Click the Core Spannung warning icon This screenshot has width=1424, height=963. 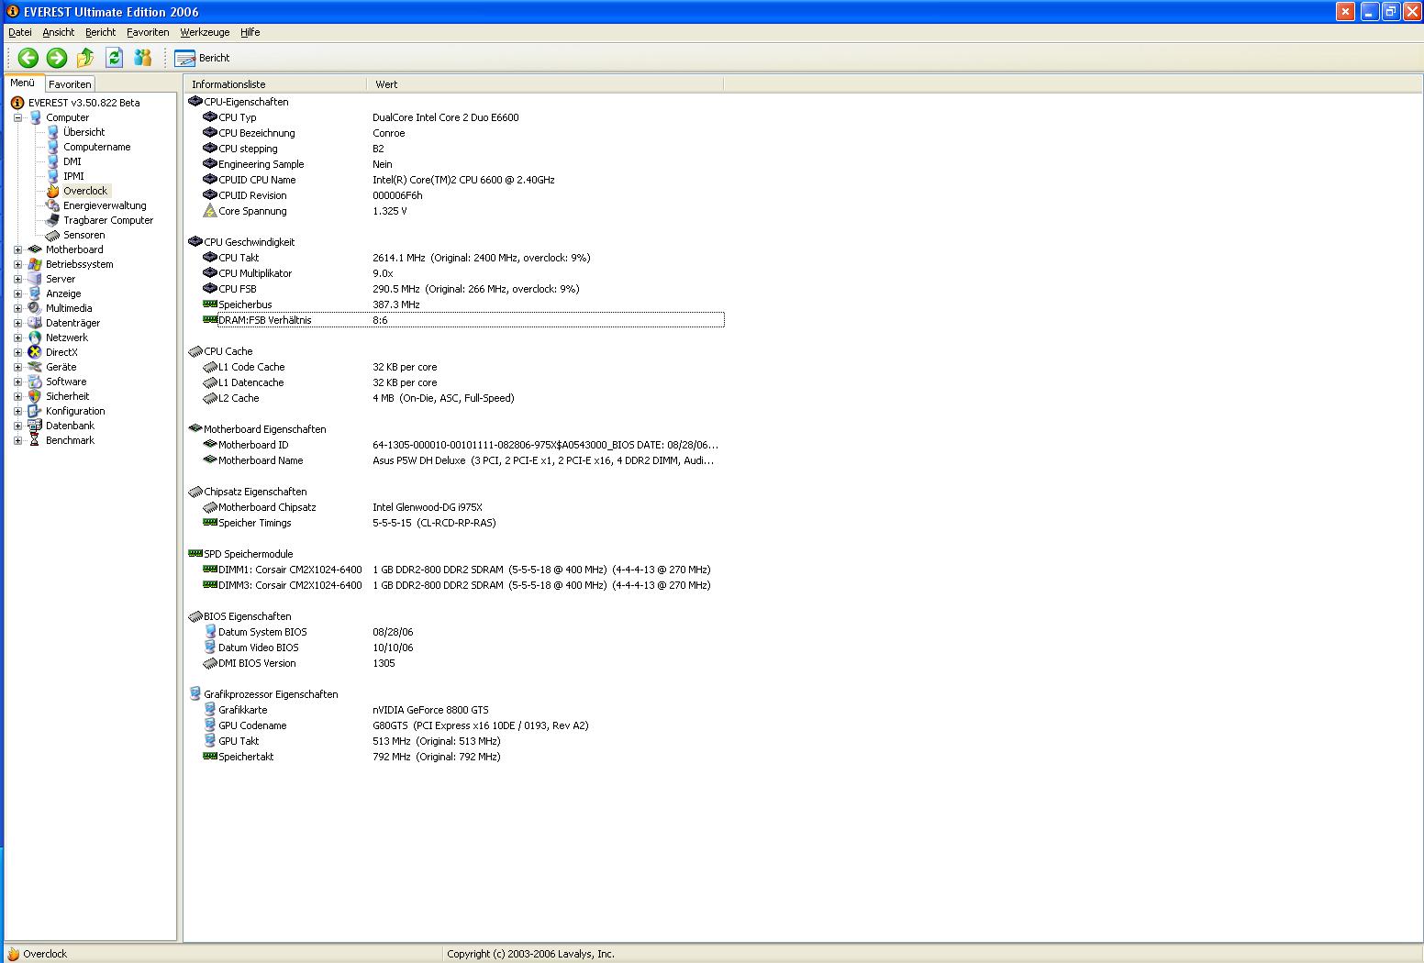coord(210,211)
